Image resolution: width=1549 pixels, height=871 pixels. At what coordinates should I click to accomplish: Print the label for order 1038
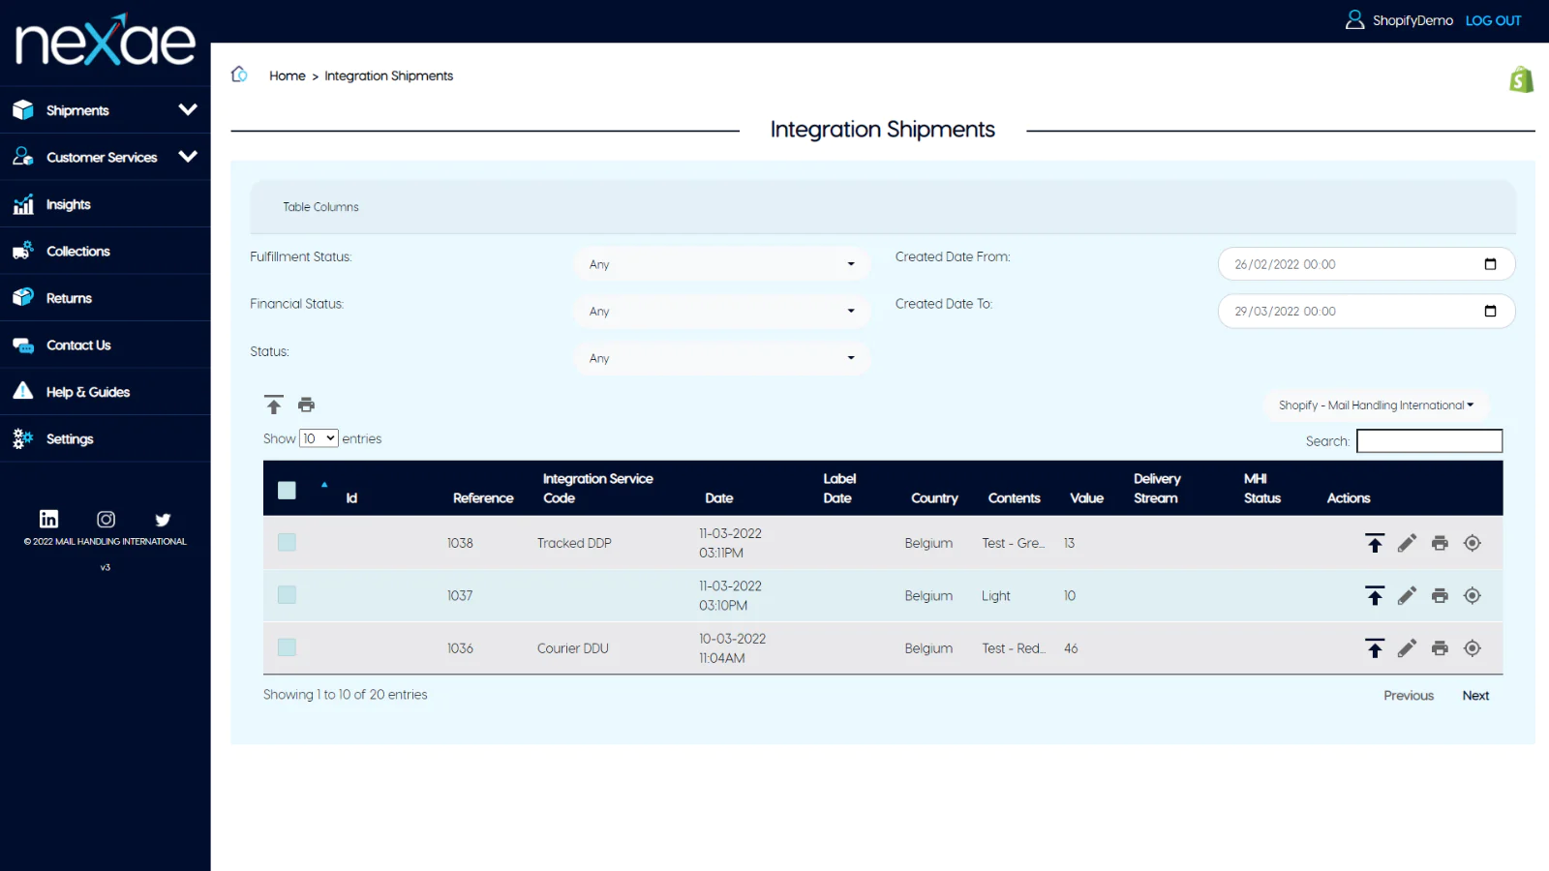click(x=1440, y=543)
